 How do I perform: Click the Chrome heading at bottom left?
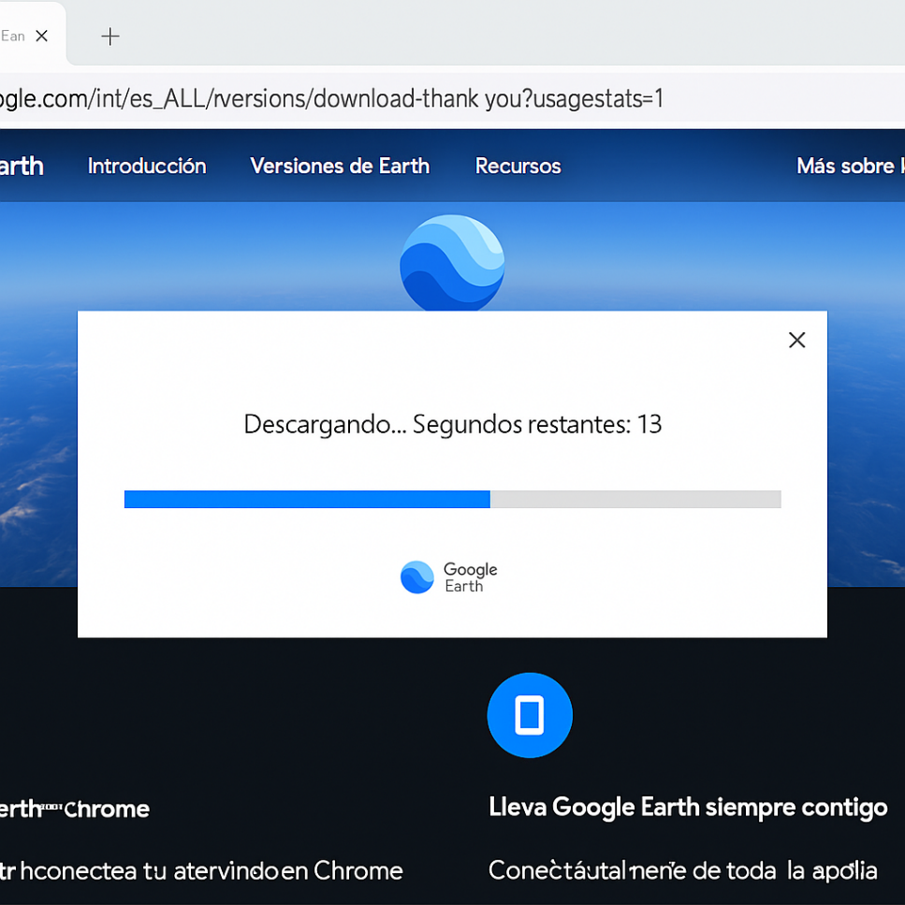(x=75, y=809)
